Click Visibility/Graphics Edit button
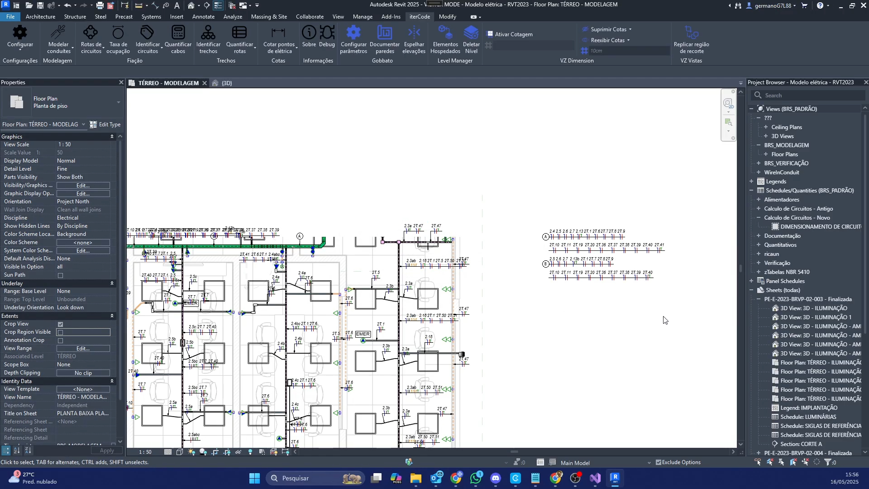The width and height of the screenshot is (869, 489). 83,186
